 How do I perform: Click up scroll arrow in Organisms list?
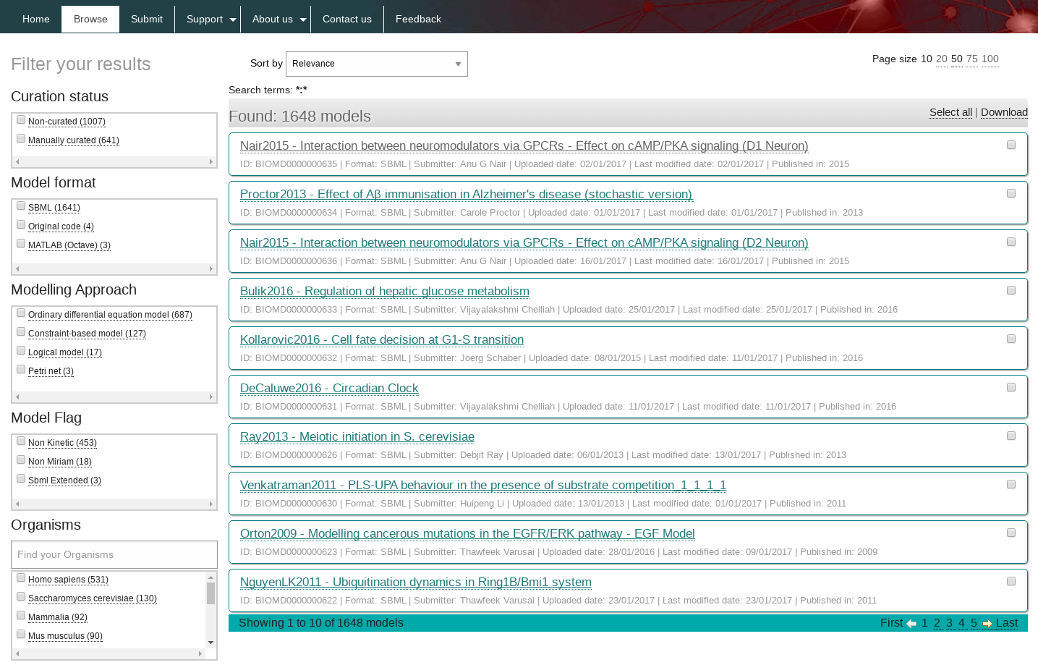(x=211, y=577)
